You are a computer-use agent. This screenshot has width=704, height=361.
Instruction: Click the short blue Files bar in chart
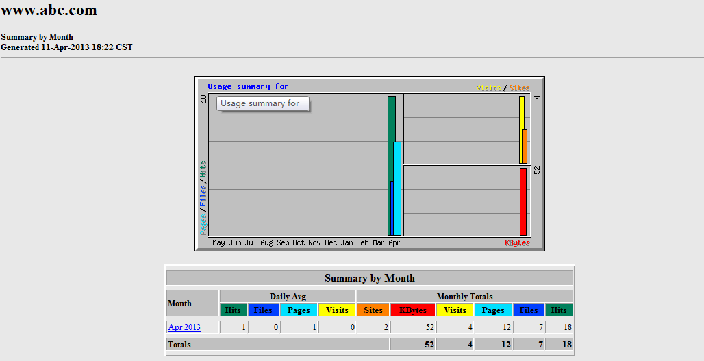click(x=392, y=208)
